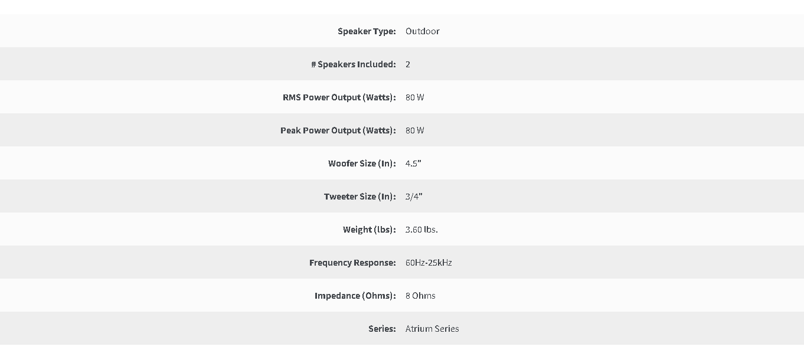Click the Frequency Response label

352,263
